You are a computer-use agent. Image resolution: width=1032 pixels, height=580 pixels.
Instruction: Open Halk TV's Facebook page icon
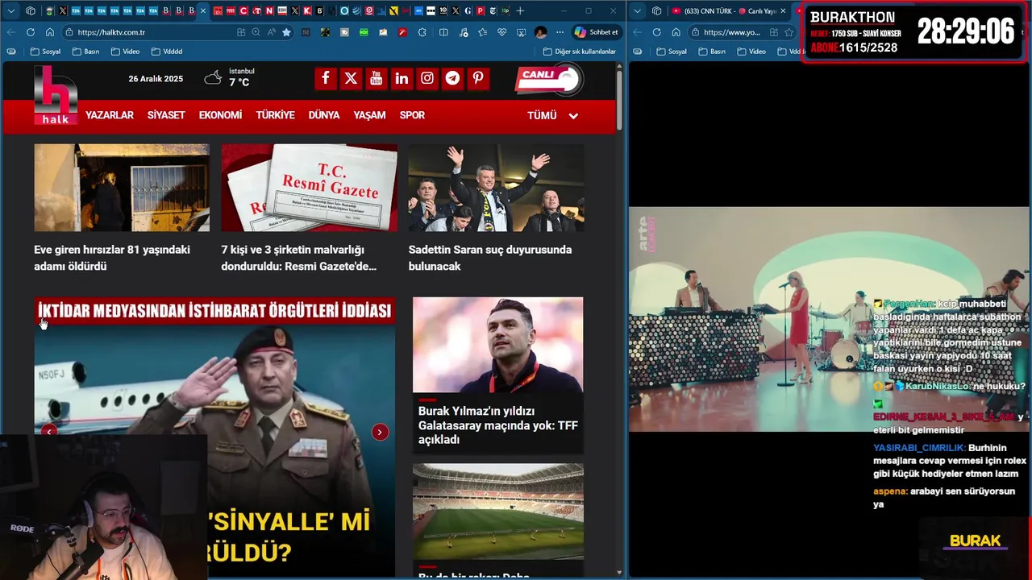[325, 78]
